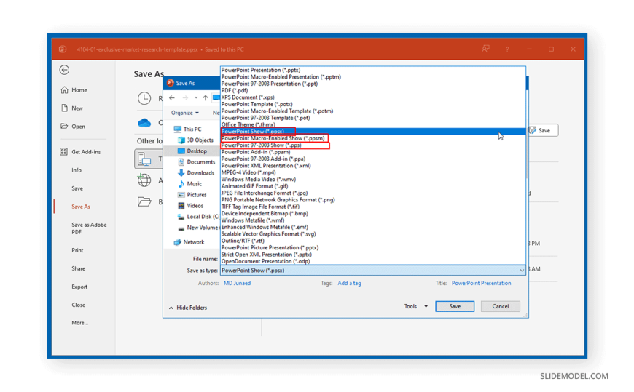The width and height of the screenshot is (634, 392).
Task: Select New Volume drive in tree
Action: click(x=198, y=228)
